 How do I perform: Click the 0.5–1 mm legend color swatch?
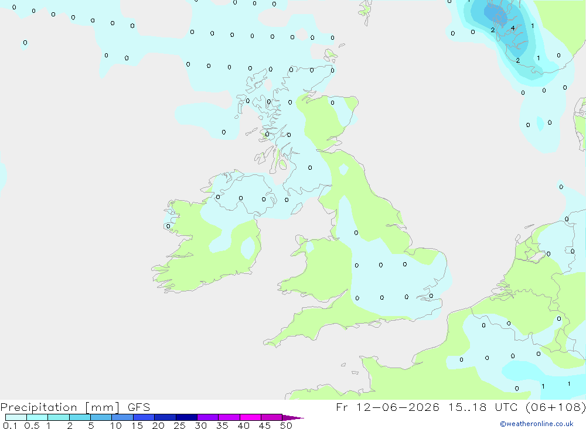point(38,417)
